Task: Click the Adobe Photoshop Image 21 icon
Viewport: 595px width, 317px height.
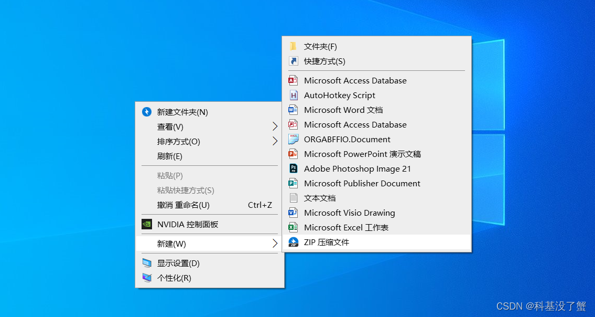Action: (294, 168)
